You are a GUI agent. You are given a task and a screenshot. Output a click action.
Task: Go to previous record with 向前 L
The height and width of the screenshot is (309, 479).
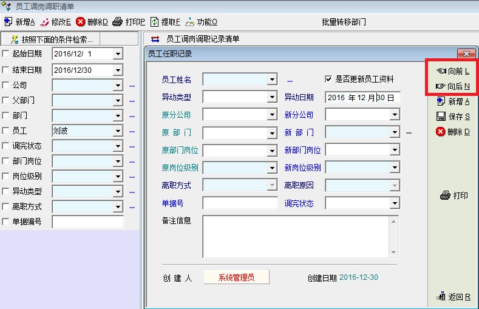pyautogui.click(x=452, y=71)
